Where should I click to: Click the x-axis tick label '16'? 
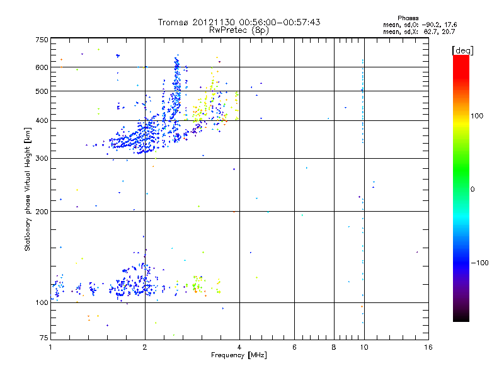pos(428,347)
